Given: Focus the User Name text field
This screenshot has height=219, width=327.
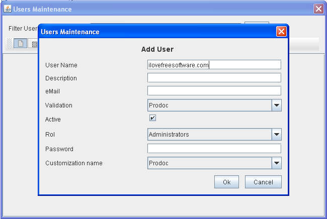Looking at the screenshot, I should coord(214,65).
